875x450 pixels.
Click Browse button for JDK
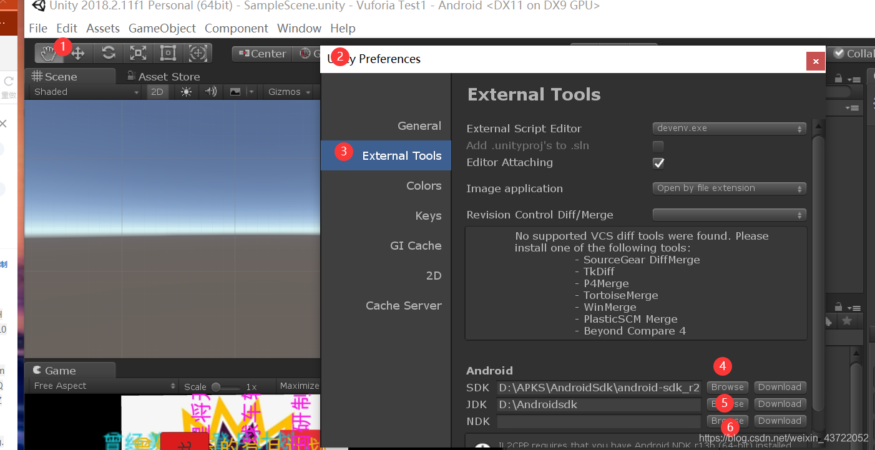[x=727, y=404]
